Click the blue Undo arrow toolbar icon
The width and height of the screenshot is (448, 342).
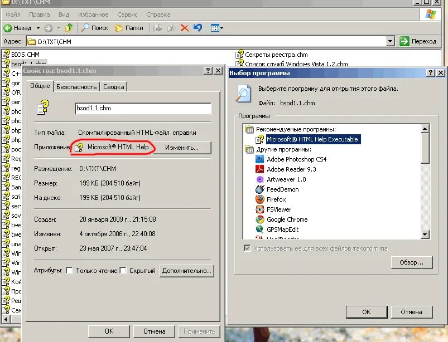[x=197, y=28]
